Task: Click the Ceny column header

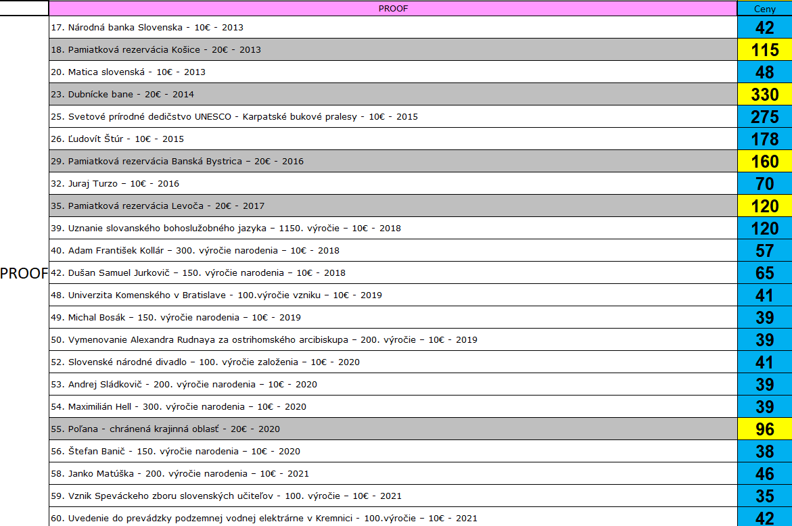Action: click(764, 9)
